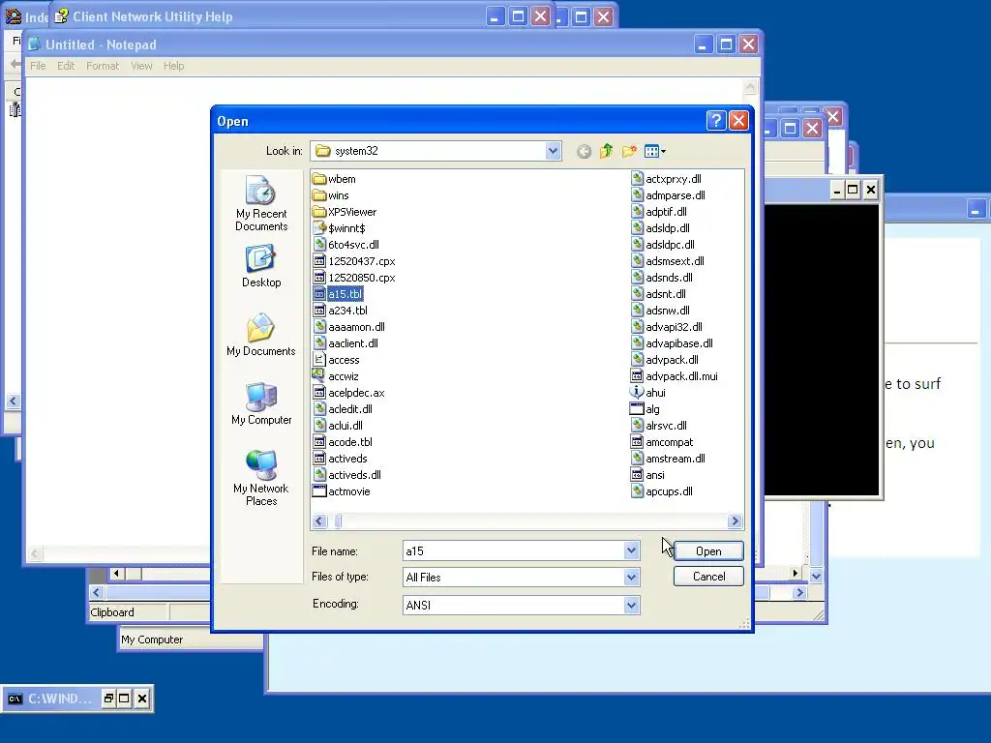The height and width of the screenshot is (743, 991).
Task: Expand the Files of type dropdown
Action: point(631,577)
